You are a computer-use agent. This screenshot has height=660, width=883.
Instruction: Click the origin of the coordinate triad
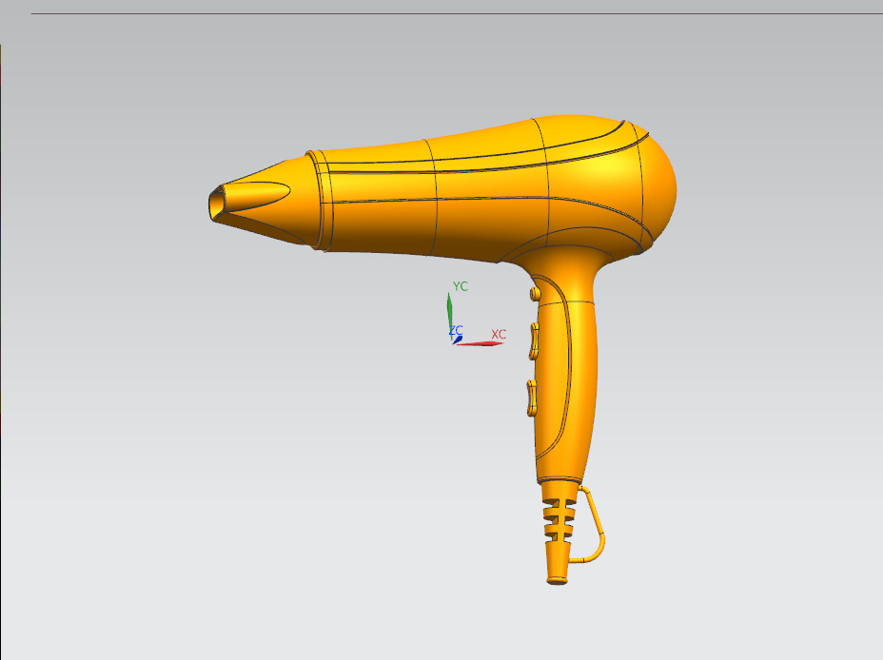pyautogui.click(x=452, y=342)
